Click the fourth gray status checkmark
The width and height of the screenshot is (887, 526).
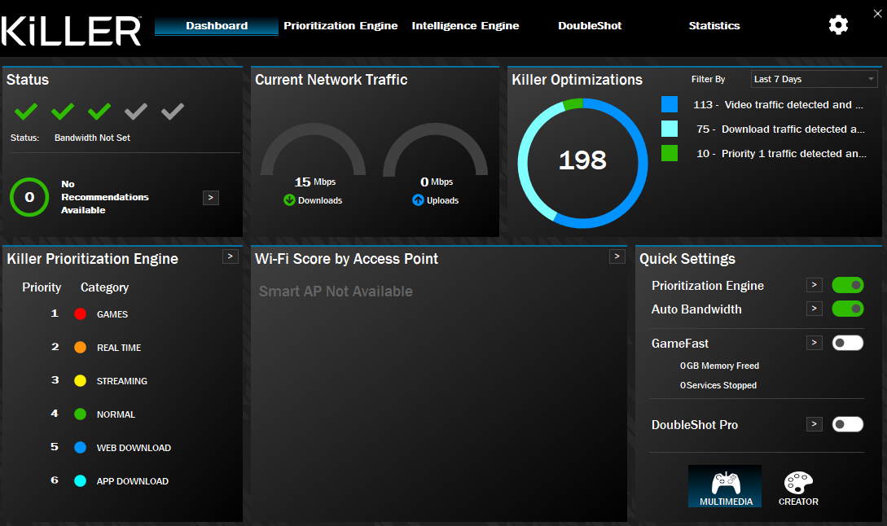[x=136, y=112]
